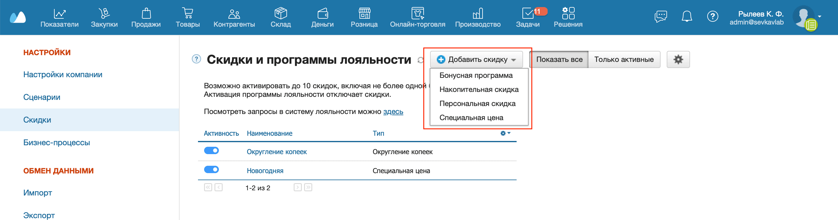Sort by Тип column header
Viewport: 838px width, 220px height.
pos(378,133)
